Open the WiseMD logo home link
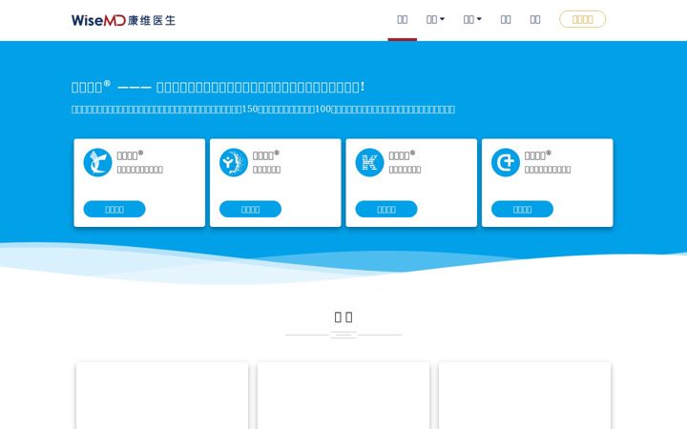687x429 pixels. [x=123, y=20]
